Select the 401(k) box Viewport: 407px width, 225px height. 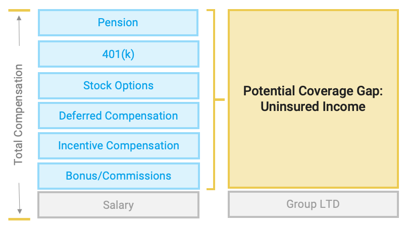118,54
